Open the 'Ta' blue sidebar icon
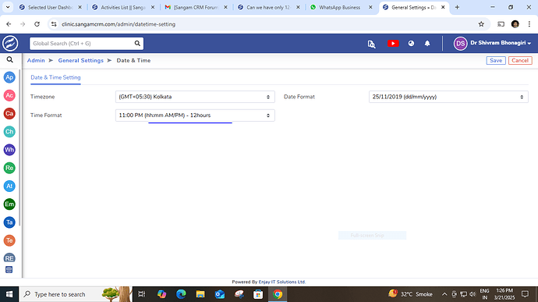 (x=9, y=222)
